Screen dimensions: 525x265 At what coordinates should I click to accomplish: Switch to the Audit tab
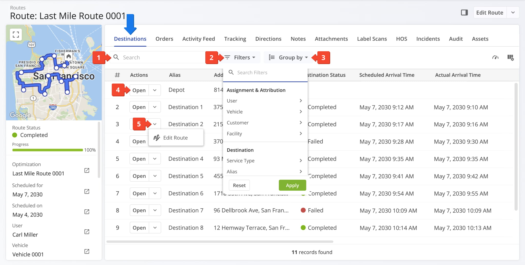(x=456, y=39)
